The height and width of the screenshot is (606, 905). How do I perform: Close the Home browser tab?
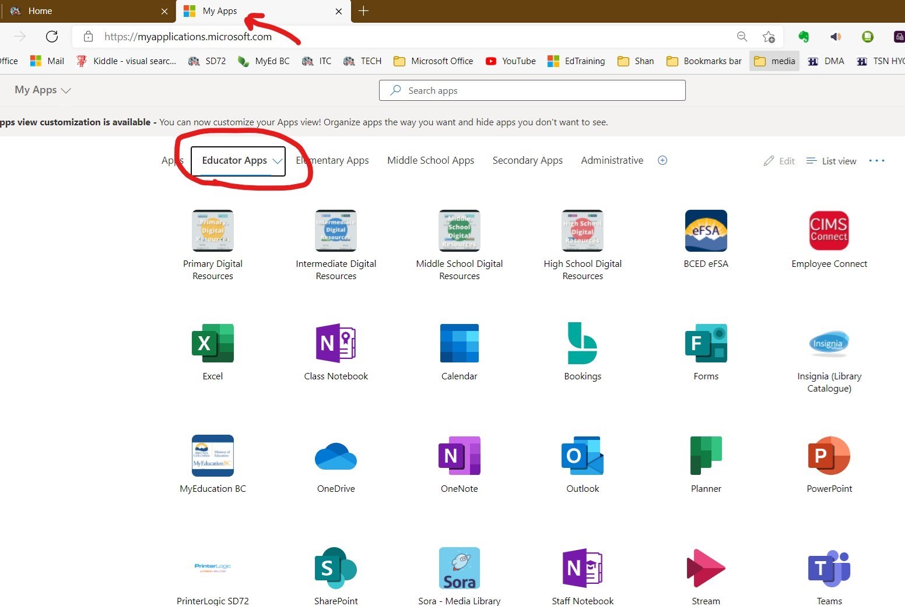coord(164,11)
